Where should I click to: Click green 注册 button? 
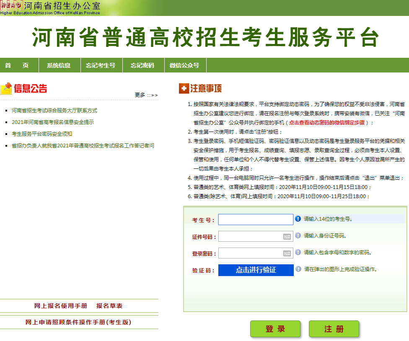click(334, 329)
